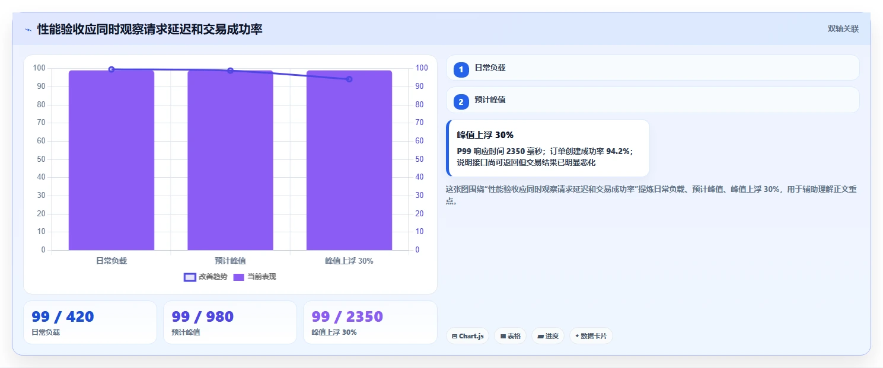This screenshot has width=883, height=368.
Task: Click the line point above 预计峰值
Action: [230, 71]
